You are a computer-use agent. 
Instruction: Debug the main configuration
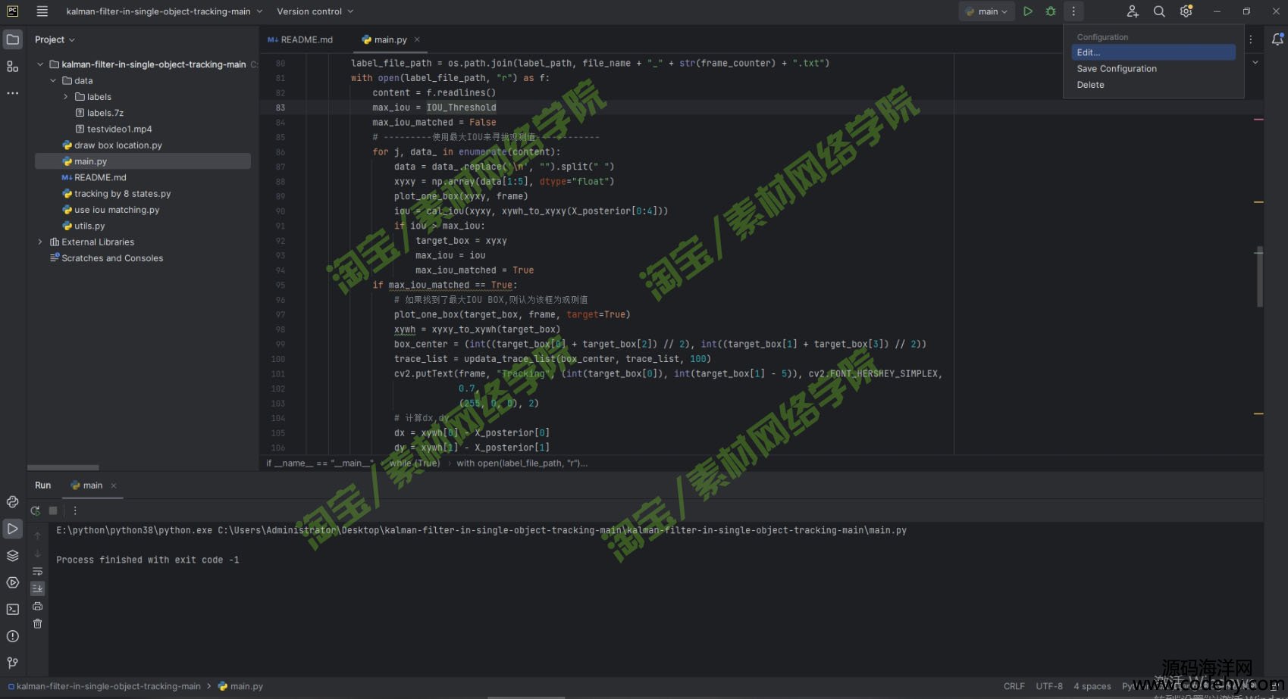[1051, 11]
